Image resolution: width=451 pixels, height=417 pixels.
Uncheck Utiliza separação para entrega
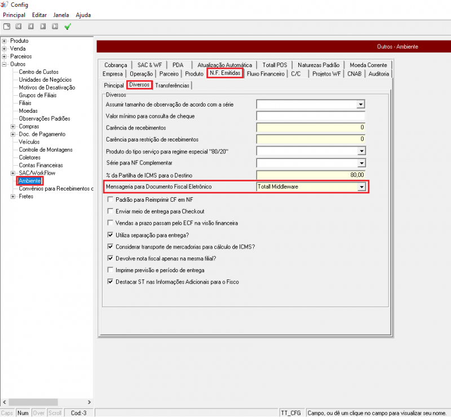(110, 235)
